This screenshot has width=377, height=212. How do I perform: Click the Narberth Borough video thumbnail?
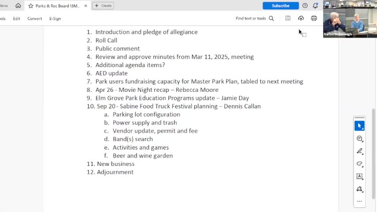click(x=350, y=19)
